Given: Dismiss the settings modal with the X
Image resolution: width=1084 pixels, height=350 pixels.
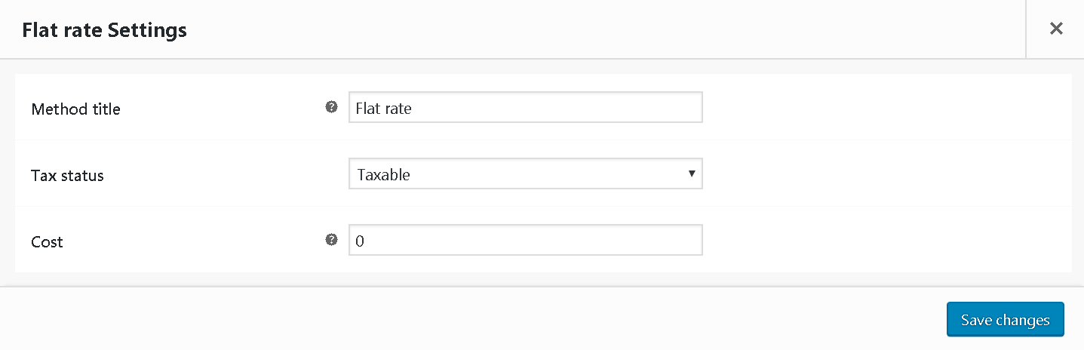Looking at the screenshot, I should [x=1056, y=29].
